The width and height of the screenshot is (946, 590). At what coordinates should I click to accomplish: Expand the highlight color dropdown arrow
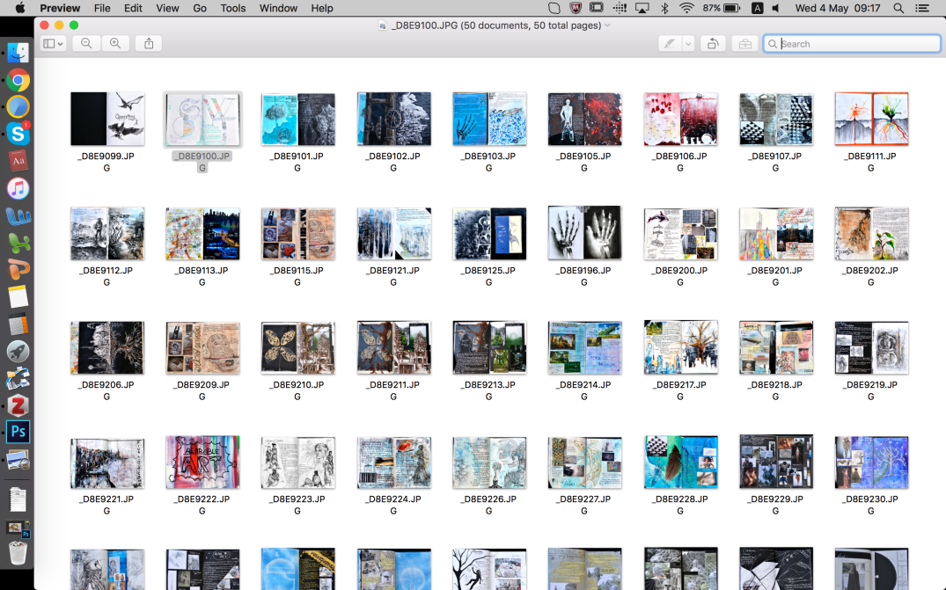(x=688, y=43)
